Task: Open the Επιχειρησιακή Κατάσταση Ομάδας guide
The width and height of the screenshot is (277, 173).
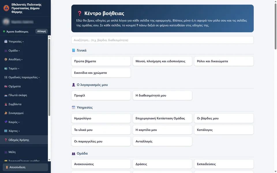Action: coord(162,118)
